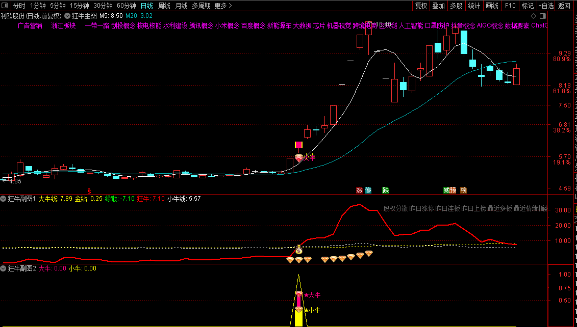Open the 核电核能 concept tag

tap(149, 25)
